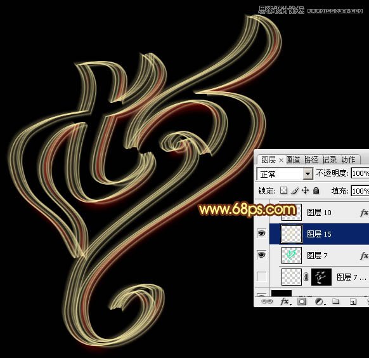Viewport: 369px width, 358px height.
Task: Open fx effects on 图层 7
Action: (x=364, y=256)
